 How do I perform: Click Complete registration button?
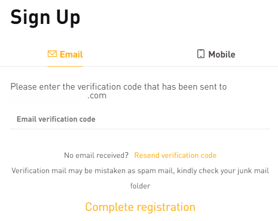point(140,207)
